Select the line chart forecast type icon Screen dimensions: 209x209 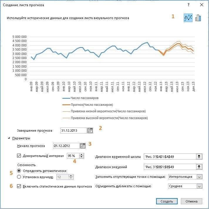188,18
